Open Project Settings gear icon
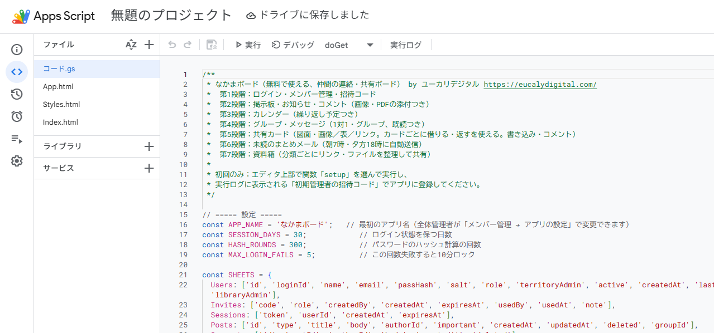This screenshot has width=714, height=333. click(x=17, y=161)
